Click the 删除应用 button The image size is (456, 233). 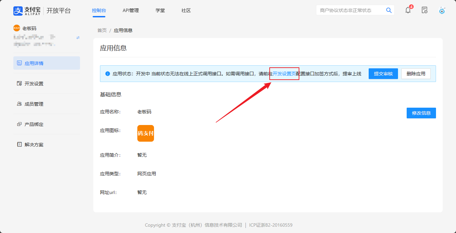[416, 74]
